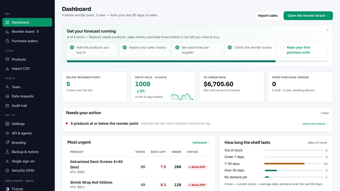Click the 'Below ROP' badge for Galvanized Deck Screws

tap(197, 167)
